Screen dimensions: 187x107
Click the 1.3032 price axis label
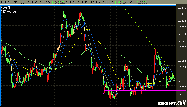pos(182,87)
